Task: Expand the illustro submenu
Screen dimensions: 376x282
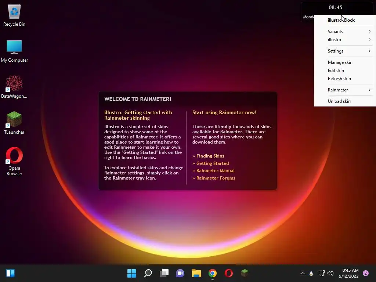Action: 345,40
